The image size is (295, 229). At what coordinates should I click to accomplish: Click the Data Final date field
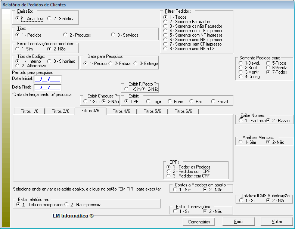47,88
